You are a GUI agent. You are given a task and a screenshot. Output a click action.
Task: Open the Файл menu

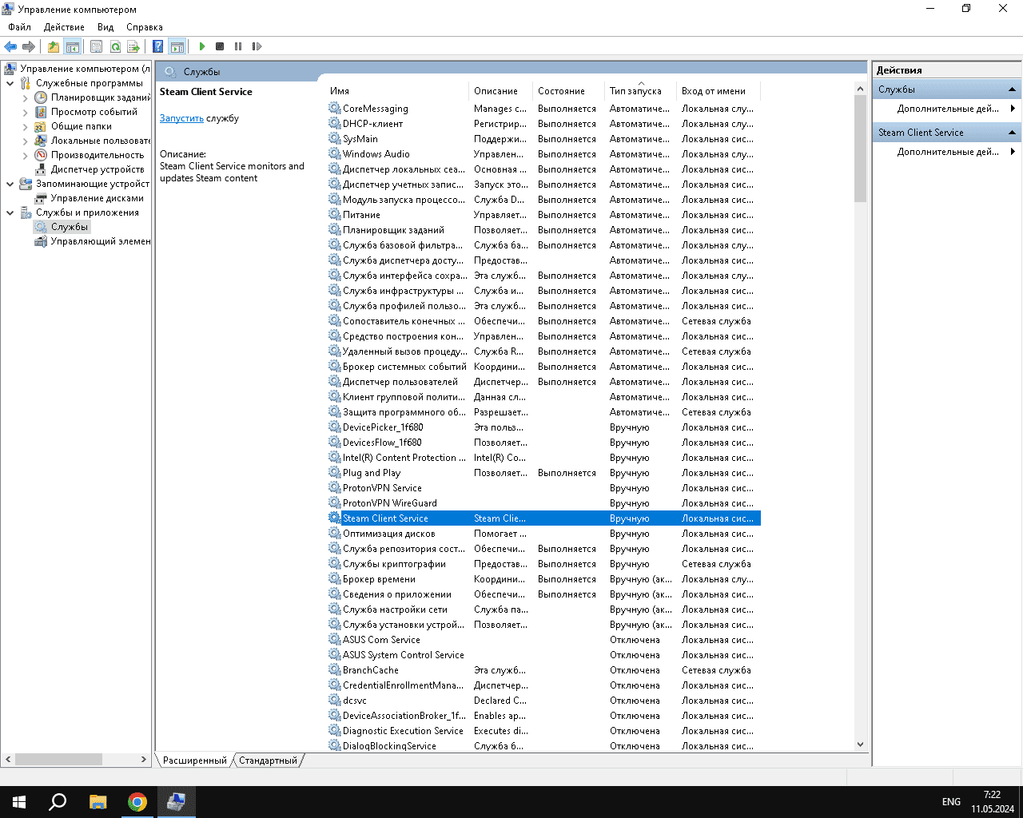point(20,27)
